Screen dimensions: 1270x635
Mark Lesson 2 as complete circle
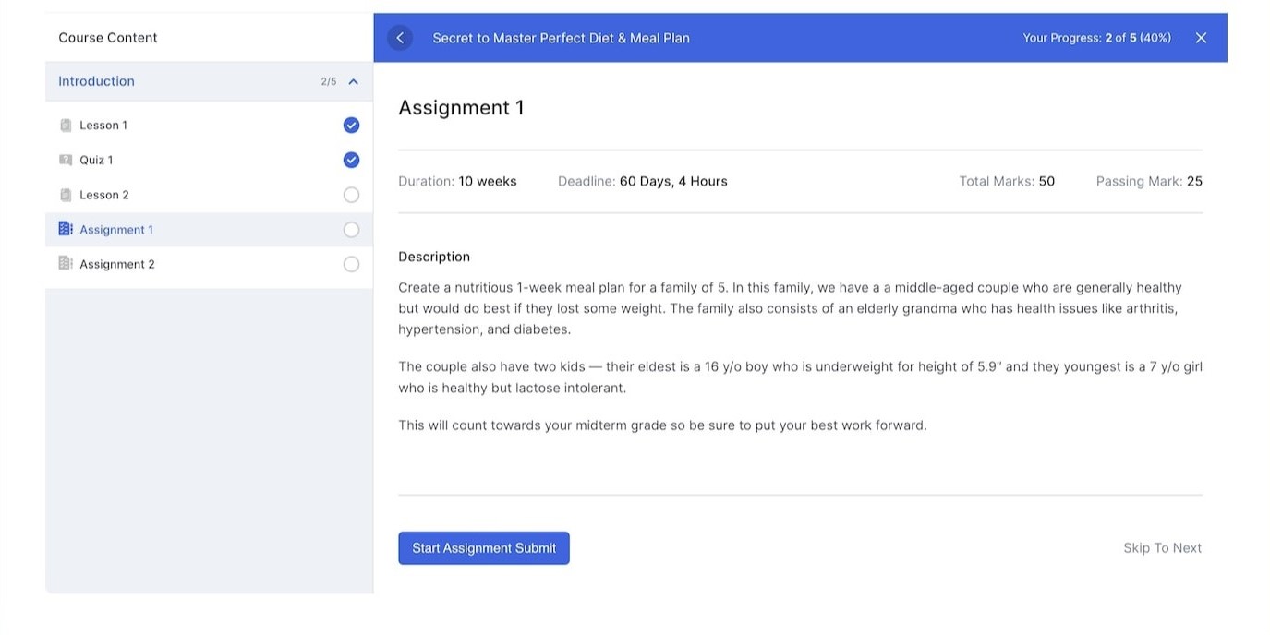[x=351, y=195]
